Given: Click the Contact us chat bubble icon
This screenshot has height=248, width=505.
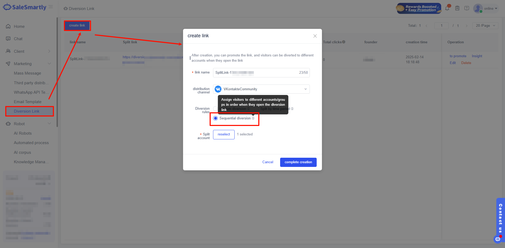Looking at the screenshot, I should (497, 239).
